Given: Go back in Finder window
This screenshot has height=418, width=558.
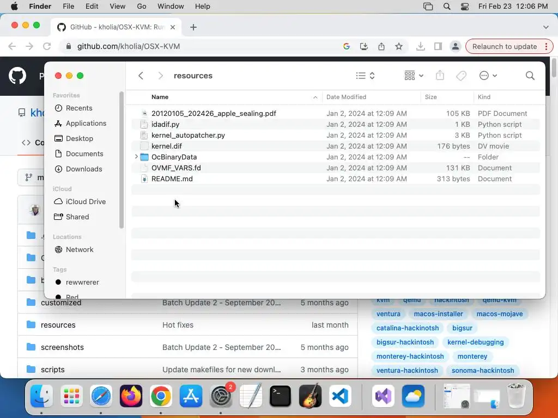Looking at the screenshot, I should click(141, 76).
